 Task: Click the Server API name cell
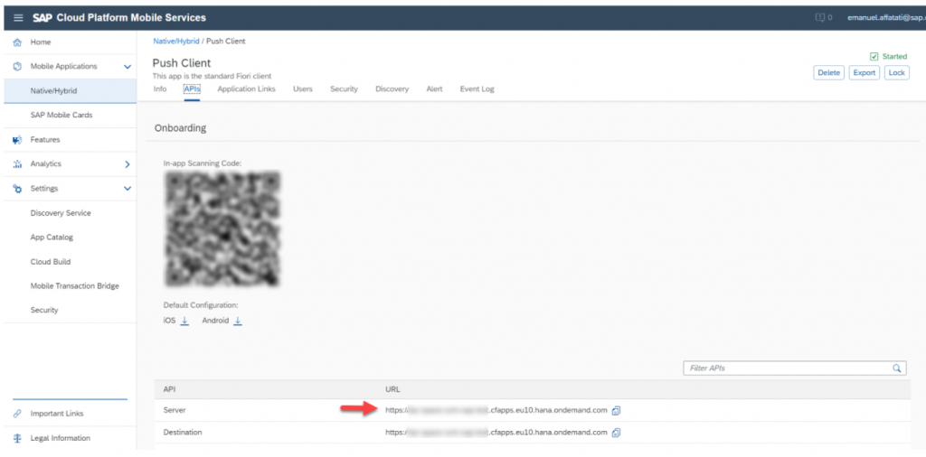(x=175, y=410)
